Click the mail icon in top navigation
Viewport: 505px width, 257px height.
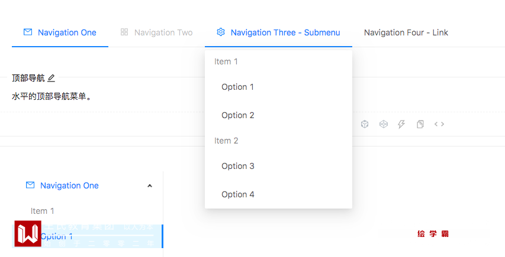pos(28,32)
